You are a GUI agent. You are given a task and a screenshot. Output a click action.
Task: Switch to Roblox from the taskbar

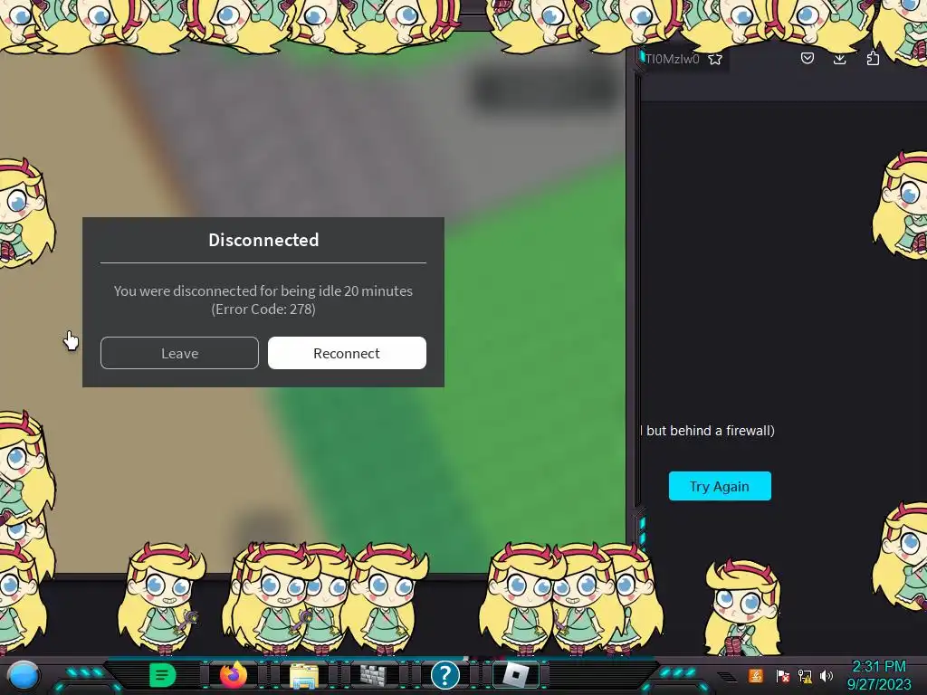[515, 675]
